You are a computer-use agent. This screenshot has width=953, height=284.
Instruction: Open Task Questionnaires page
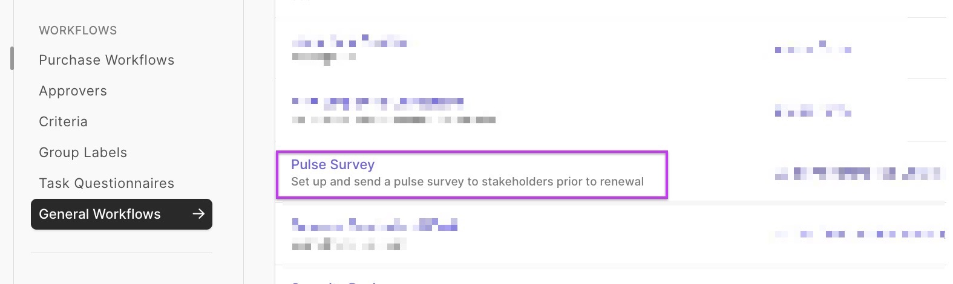pos(106,183)
